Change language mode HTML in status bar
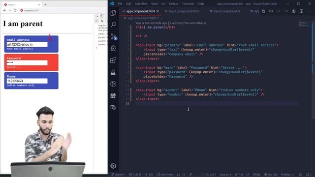 coord(256,175)
